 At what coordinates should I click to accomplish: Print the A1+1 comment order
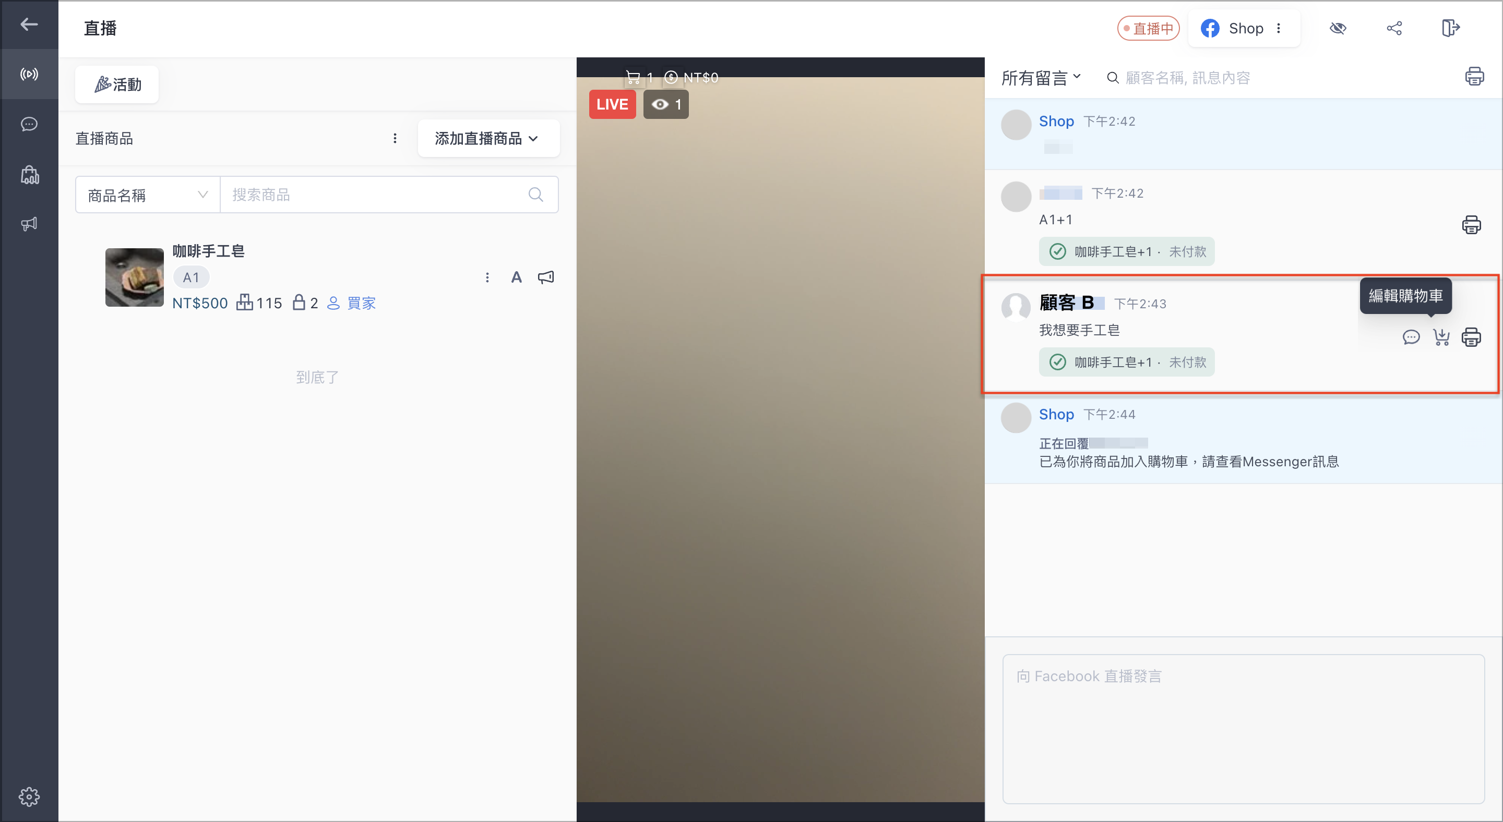(x=1471, y=225)
